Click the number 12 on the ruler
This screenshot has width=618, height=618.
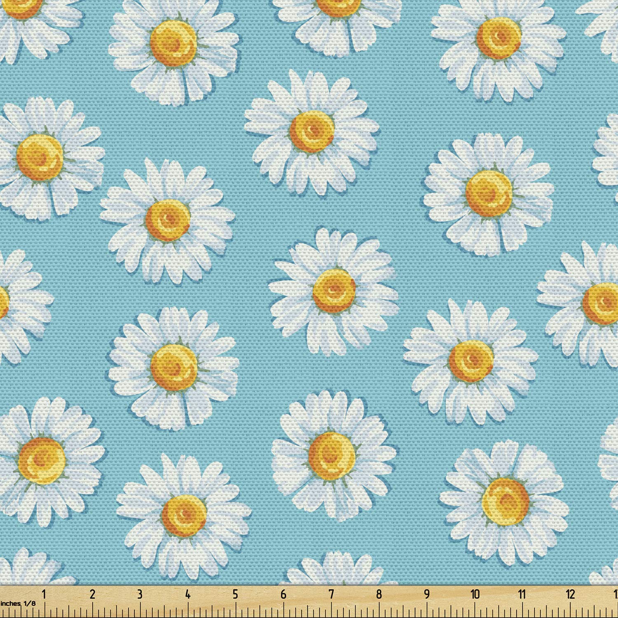point(571,594)
